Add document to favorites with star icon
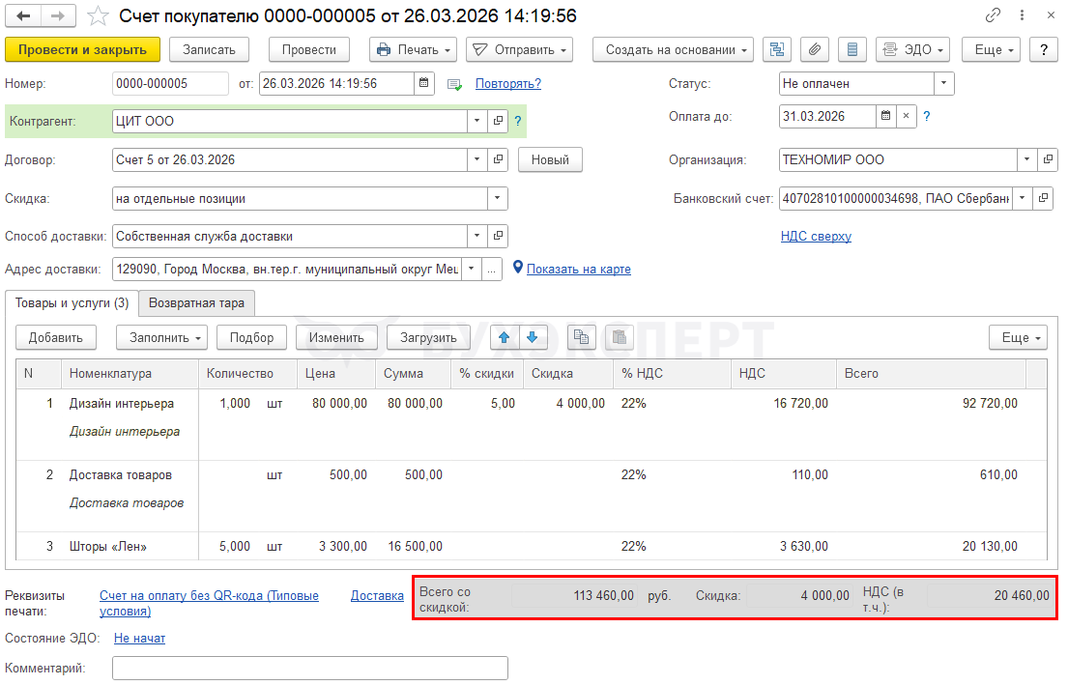Screen dimensions: 1068x685 pos(98,16)
